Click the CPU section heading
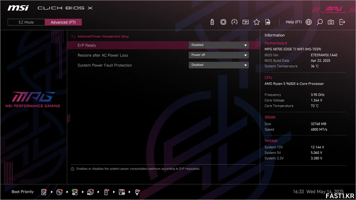 click(268, 77)
